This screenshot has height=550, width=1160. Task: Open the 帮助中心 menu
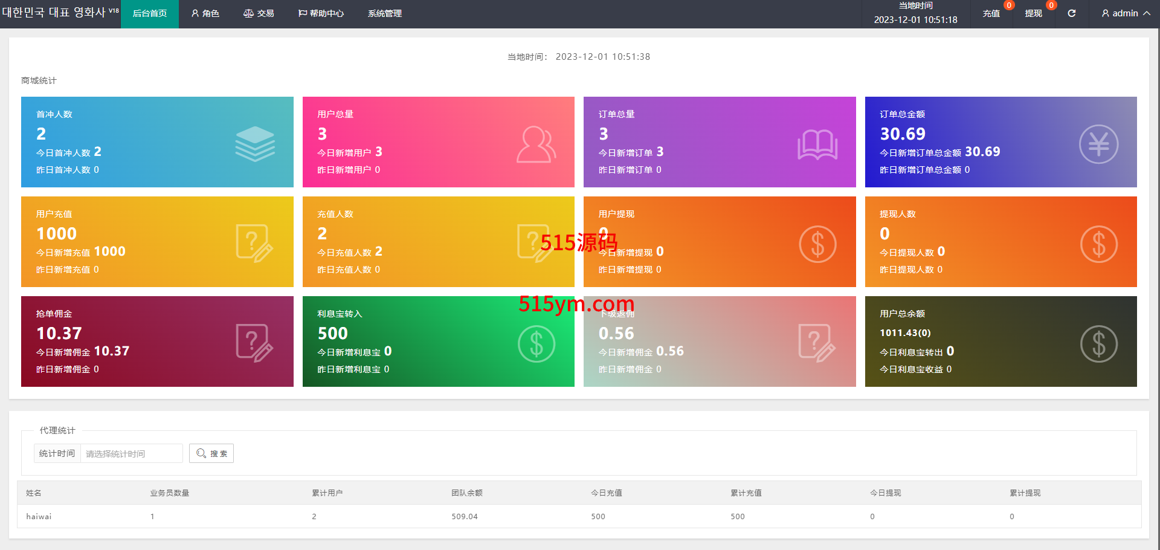(321, 13)
